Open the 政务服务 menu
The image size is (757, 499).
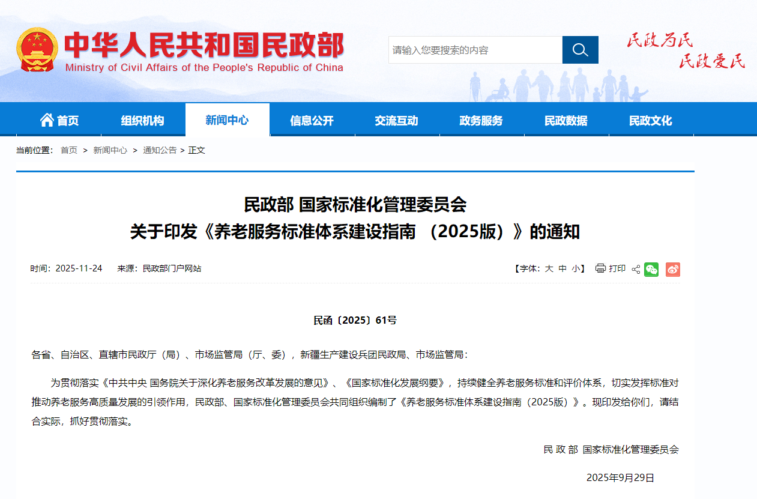click(x=481, y=121)
